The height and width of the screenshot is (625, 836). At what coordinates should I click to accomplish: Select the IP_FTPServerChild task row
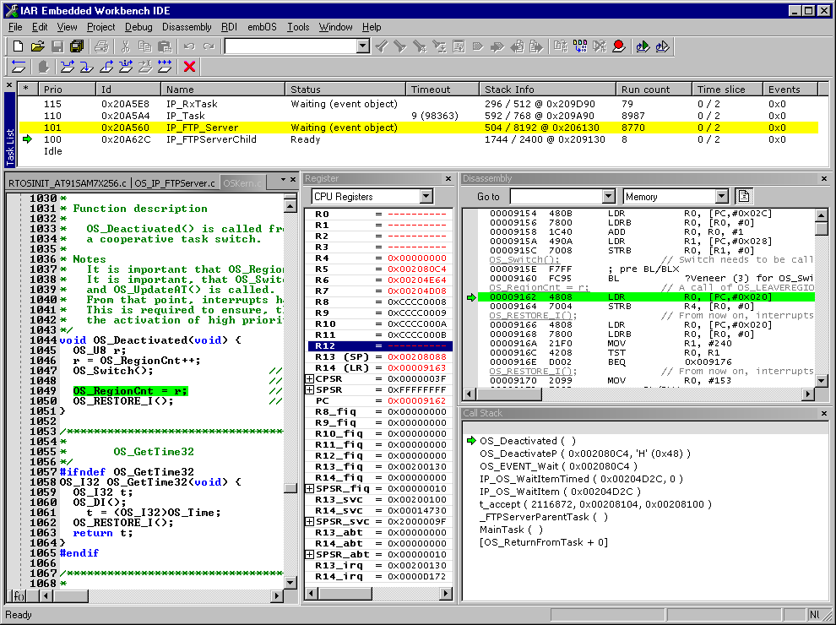coord(419,139)
